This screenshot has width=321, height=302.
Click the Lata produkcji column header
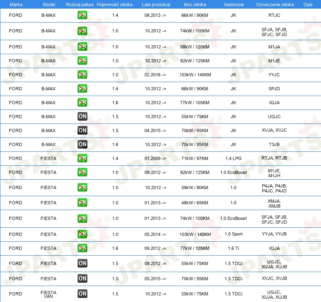(156, 5)
